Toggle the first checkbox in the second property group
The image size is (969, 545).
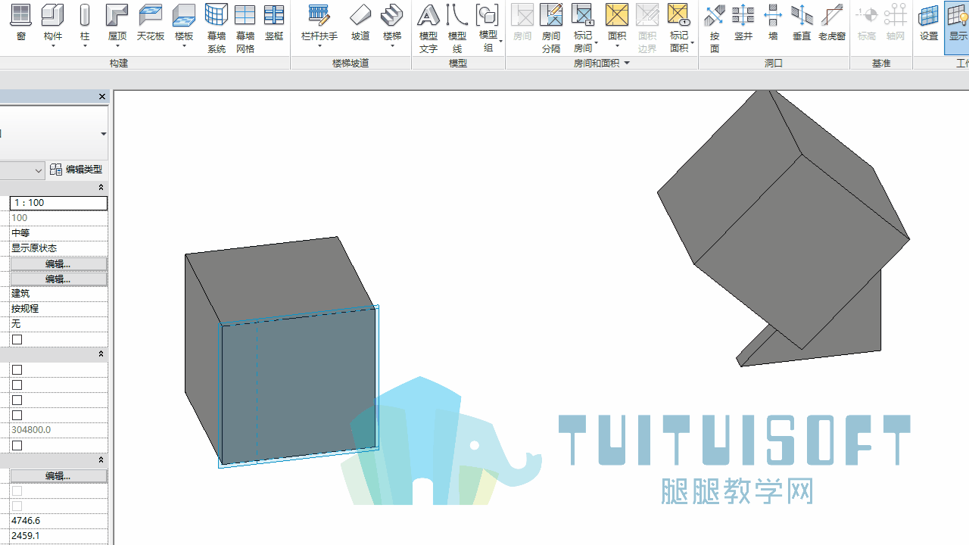[x=17, y=370]
